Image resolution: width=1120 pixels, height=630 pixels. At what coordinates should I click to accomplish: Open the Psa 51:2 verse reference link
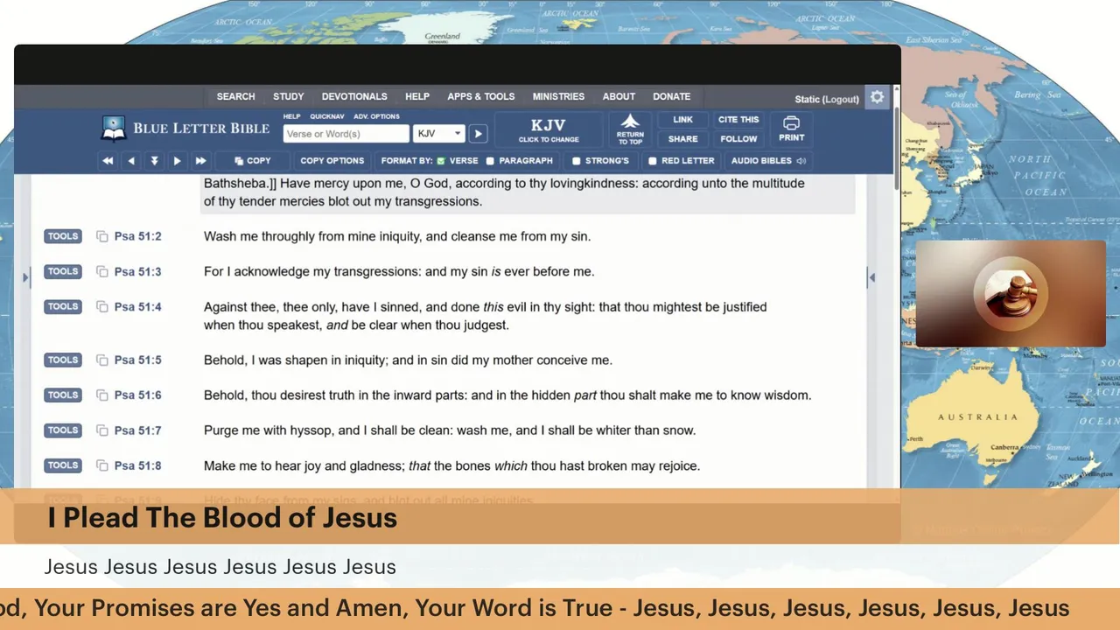click(x=137, y=236)
